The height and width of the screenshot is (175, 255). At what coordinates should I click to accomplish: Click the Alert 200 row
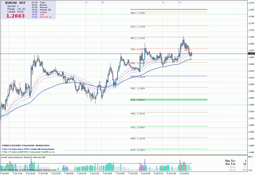click(238, 170)
